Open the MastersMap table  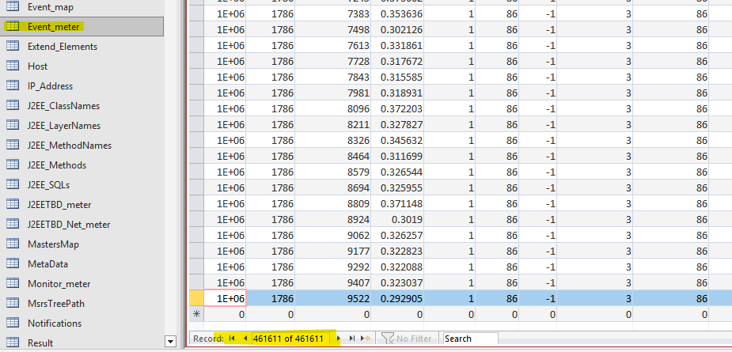click(x=82, y=244)
